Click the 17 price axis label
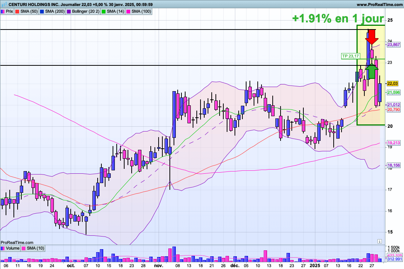 (x=390, y=190)
